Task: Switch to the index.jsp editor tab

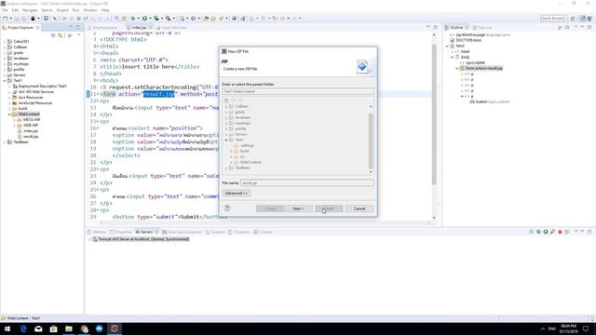Action: click(x=139, y=28)
